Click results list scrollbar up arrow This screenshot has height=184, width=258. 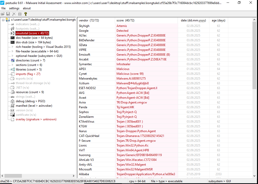pos(254,20)
